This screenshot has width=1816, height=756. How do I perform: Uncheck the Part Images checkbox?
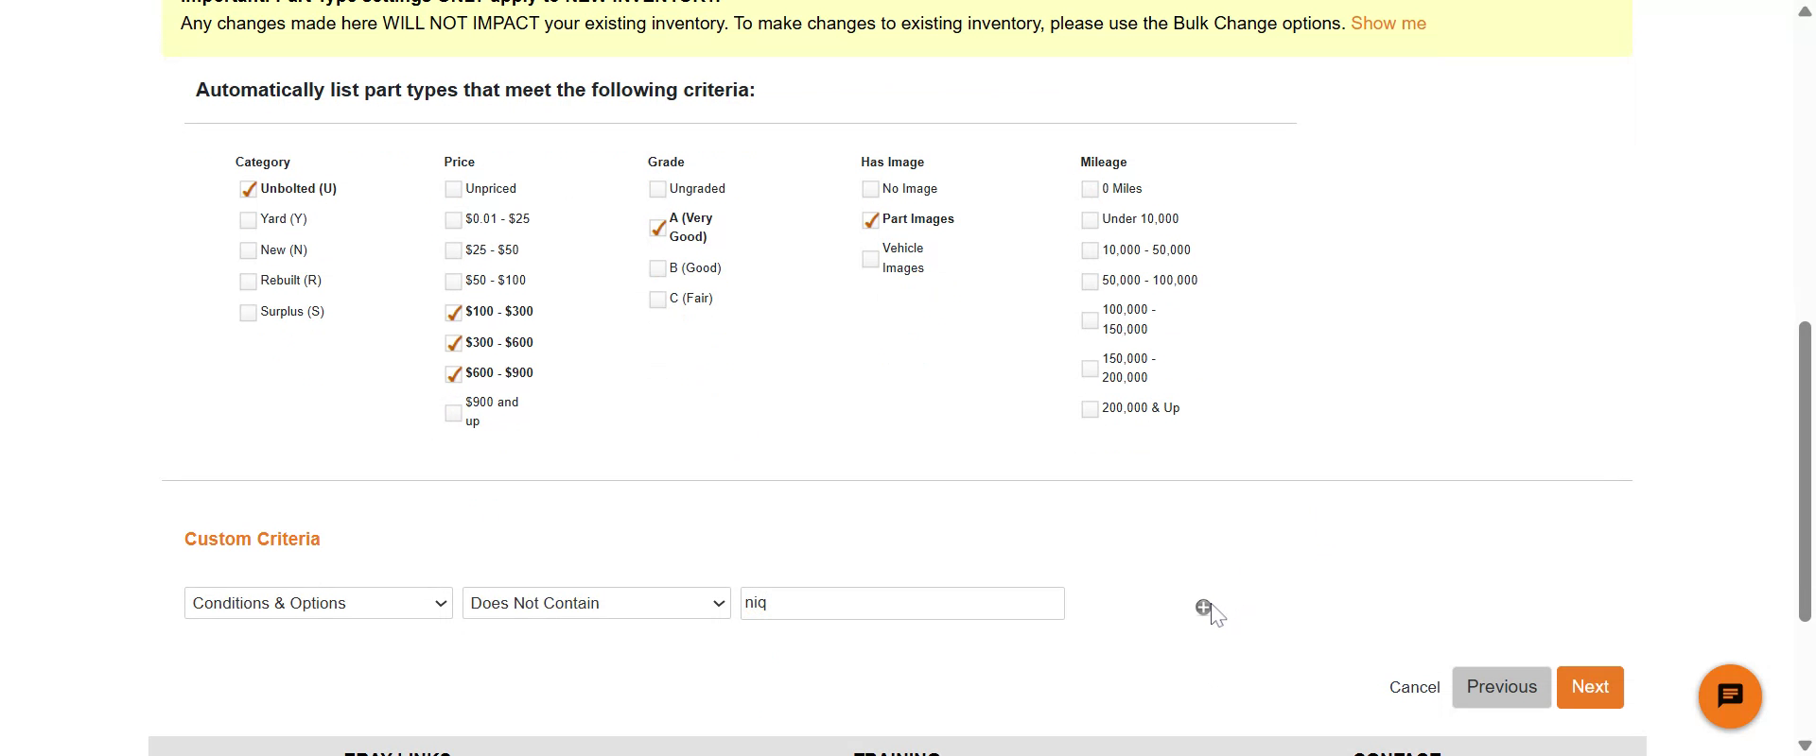pos(870,220)
